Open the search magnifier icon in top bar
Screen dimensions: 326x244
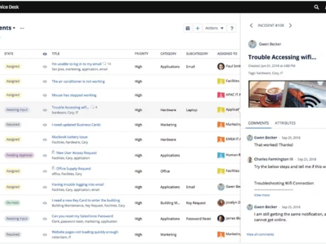click(316, 7)
